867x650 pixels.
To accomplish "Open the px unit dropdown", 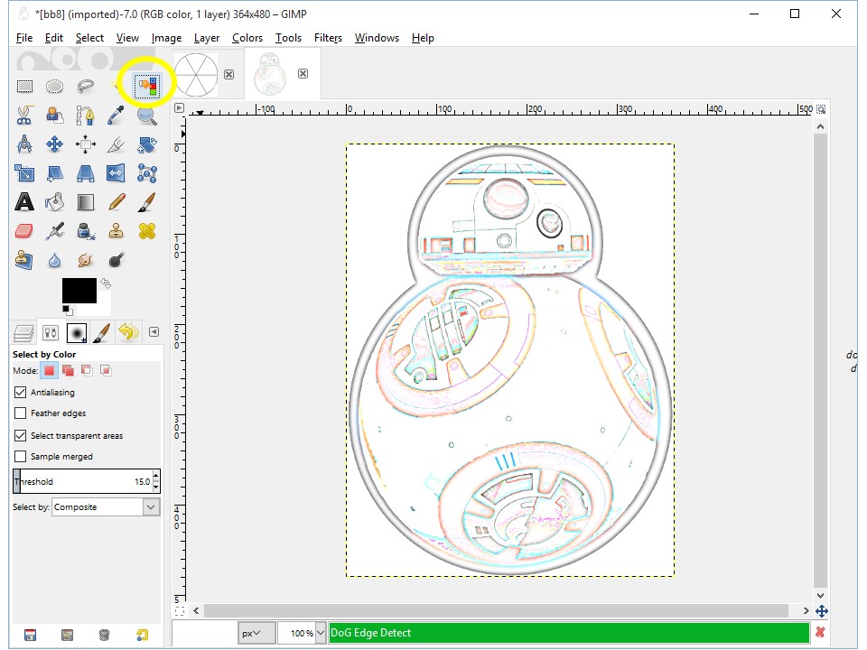I will (256, 633).
